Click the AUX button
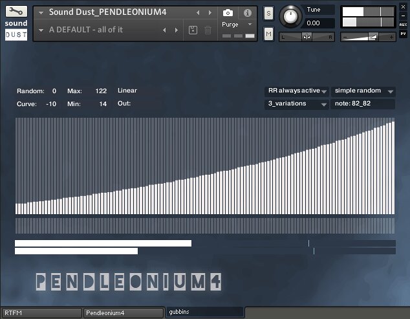The width and height of the screenshot is (410, 319). (x=403, y=25)
